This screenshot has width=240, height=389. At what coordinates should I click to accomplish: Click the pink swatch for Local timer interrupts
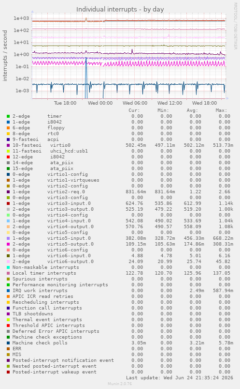coord(8,273)
